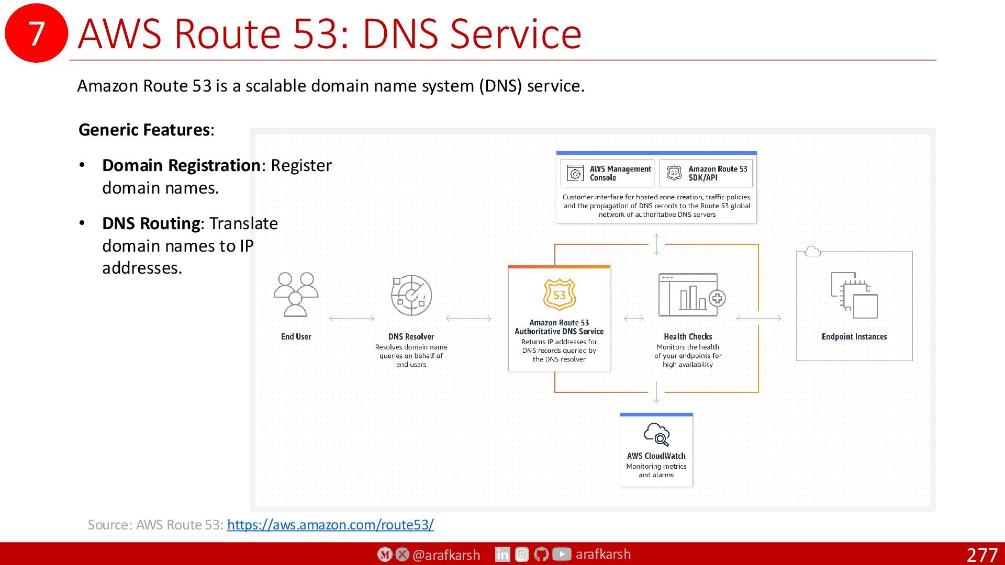Image resolution: width=1005 pixels, height=565 pixels.
Task: Click the 'End User' label
Action: coord(296,337)
